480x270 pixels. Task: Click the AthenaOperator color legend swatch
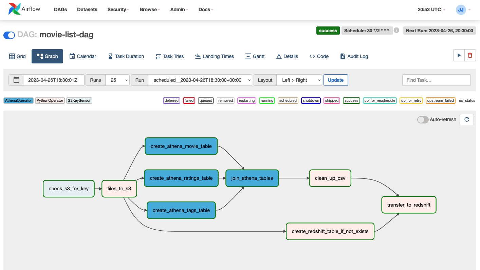click(x=19, y=100)
